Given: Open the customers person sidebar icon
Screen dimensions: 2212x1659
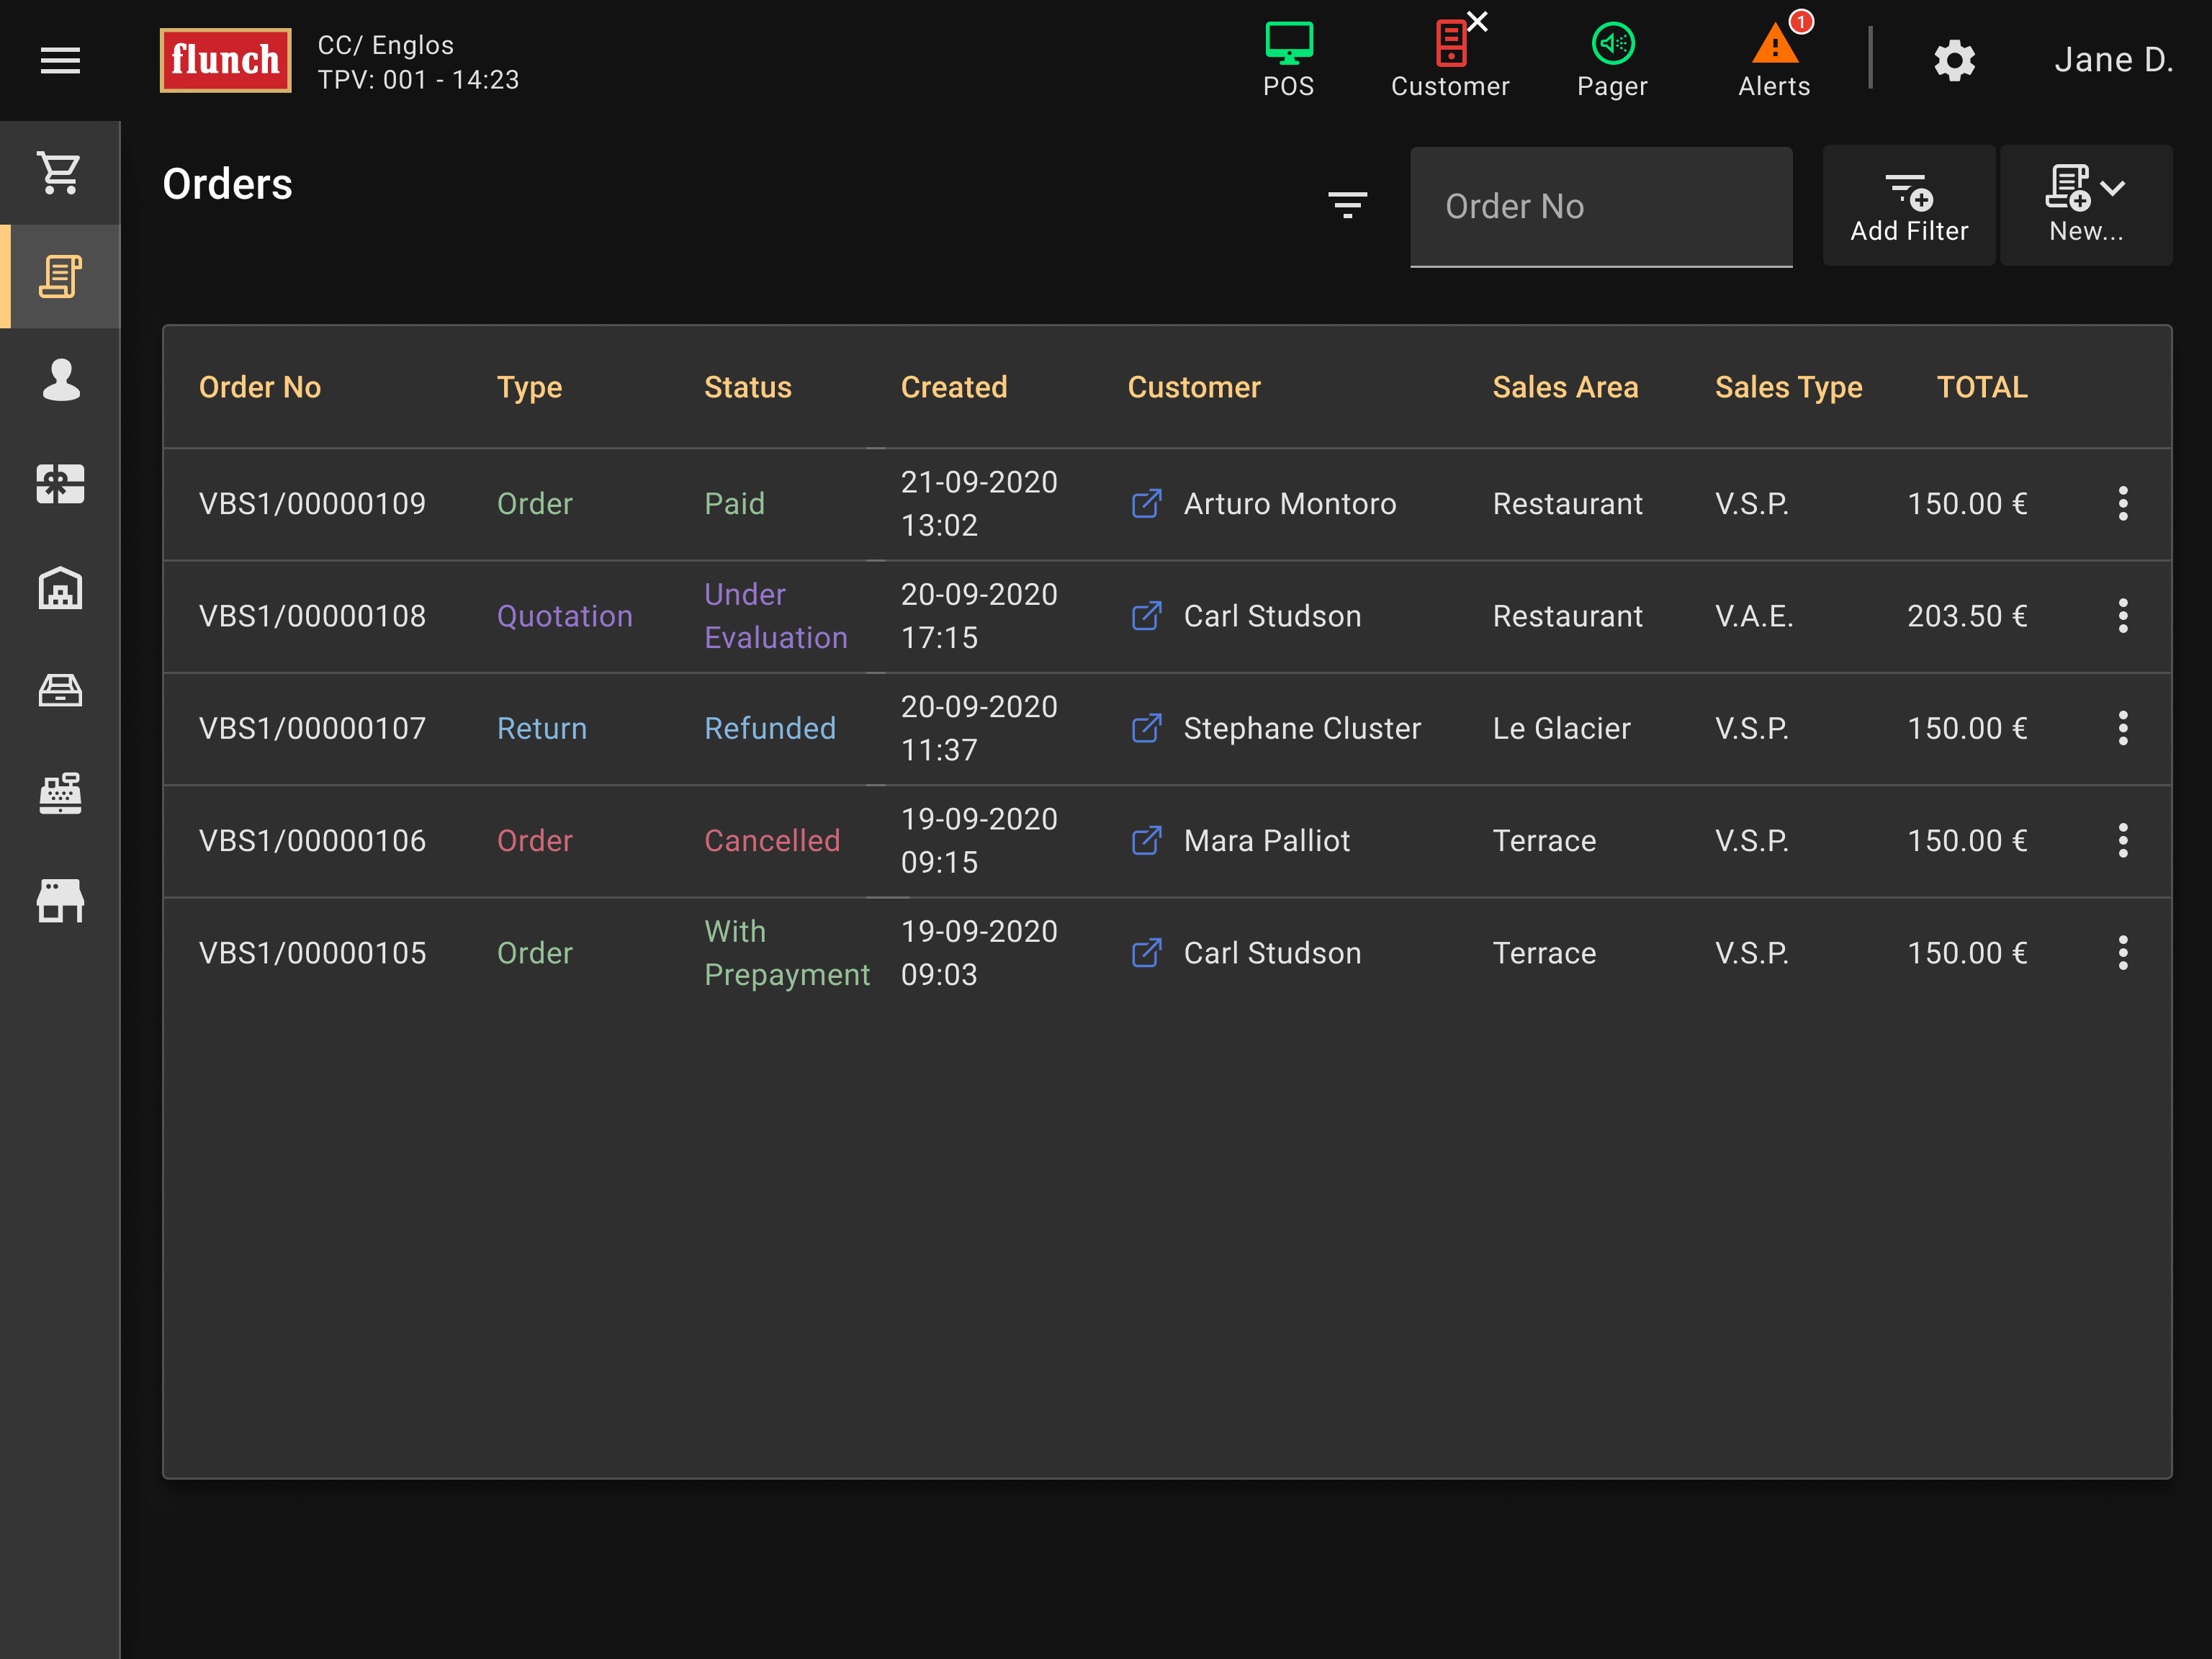Looking at the screenshot, I should point(60,380).
